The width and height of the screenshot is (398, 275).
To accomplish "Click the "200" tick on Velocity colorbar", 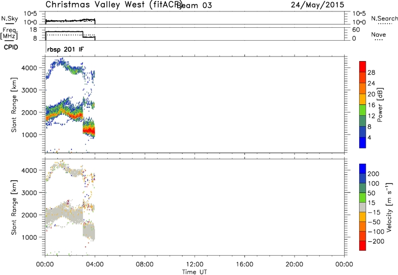I will (x=374, y=174).
